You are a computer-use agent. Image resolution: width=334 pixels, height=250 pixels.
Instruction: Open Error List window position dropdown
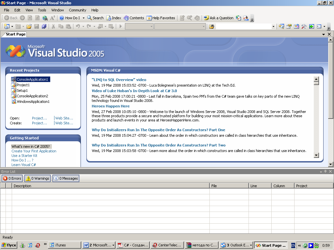(x=321, y=172)
